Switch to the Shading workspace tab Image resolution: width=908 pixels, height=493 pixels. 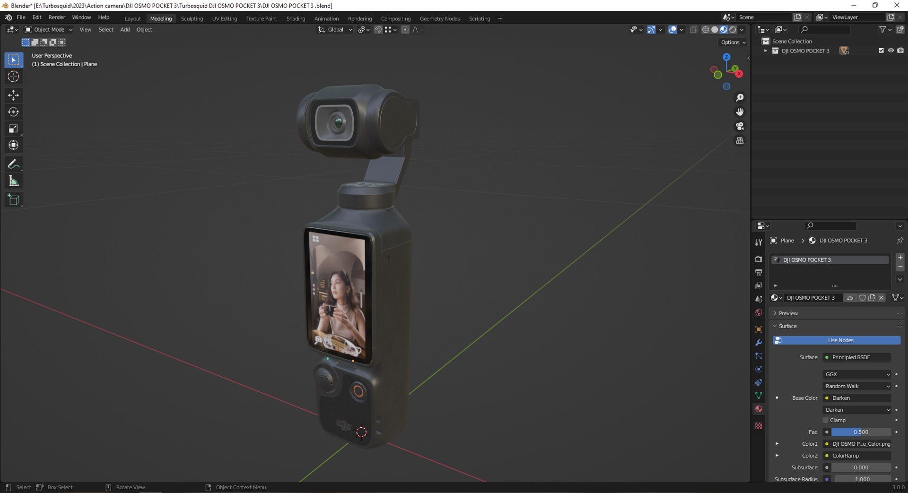296,18
